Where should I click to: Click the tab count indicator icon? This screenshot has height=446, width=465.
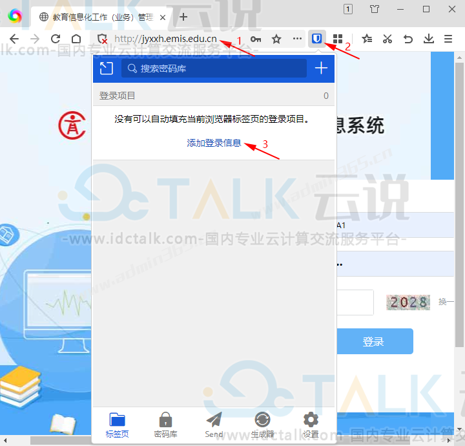(x=348, y=9)
